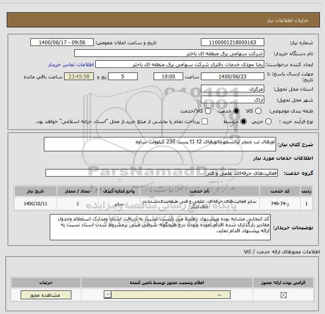Viewport: 325px width, 314px height.
Task: Click the deadline date 1400/06/23 field
Action: pyautogui.click(x=232, y=76)
